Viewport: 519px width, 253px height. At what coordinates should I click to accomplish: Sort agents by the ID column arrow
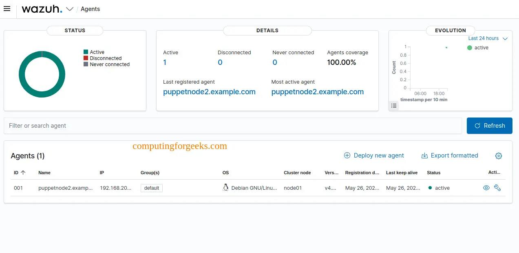tap(23, 173)
